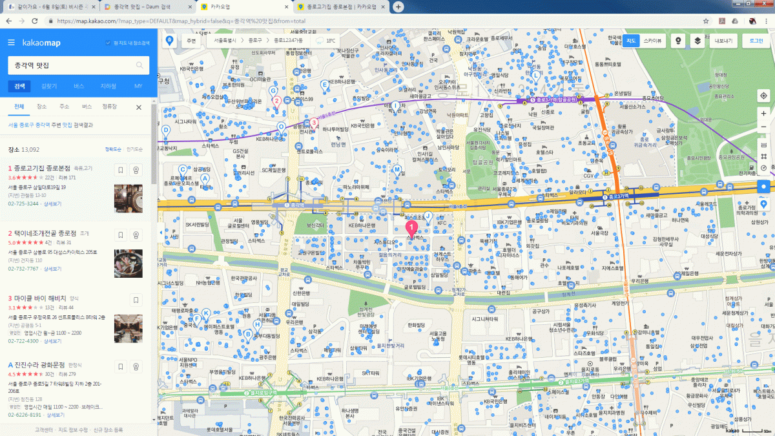
Task: Toggle search within current map checkbox
Action: pos(108,43)
